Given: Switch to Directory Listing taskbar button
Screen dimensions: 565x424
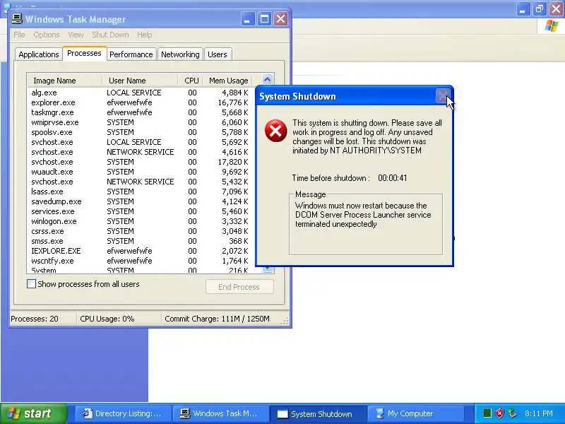Looking at the screenshot, I should (x=123, y=413).
